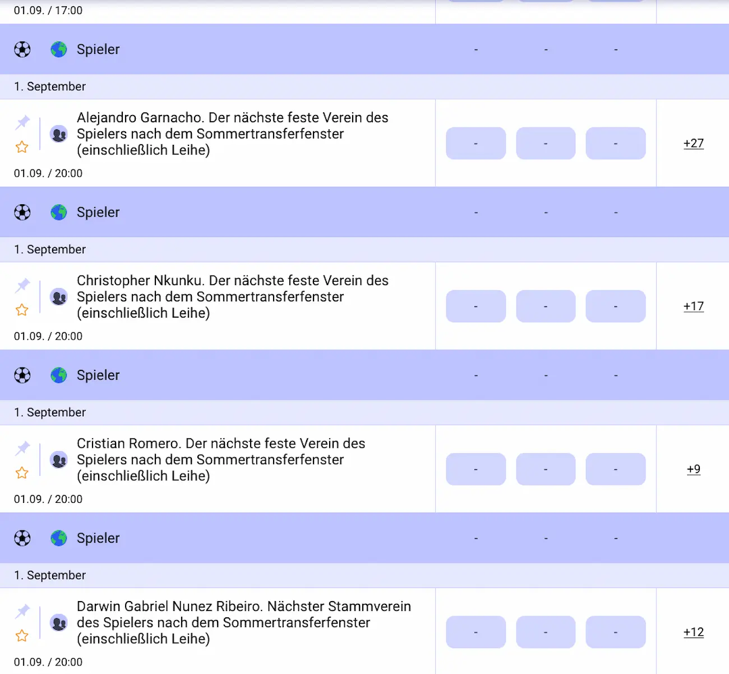Click the 'Spieler' category label preceding the Romero event
This screenshot has width=729, height=674.
click(x=98, y=375)
